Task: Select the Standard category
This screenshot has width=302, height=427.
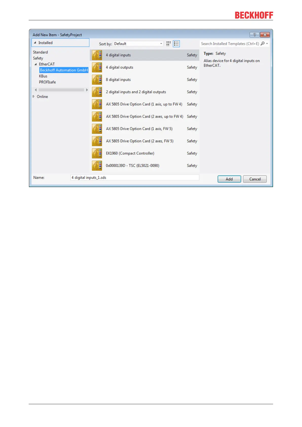Action: (40, 52)
